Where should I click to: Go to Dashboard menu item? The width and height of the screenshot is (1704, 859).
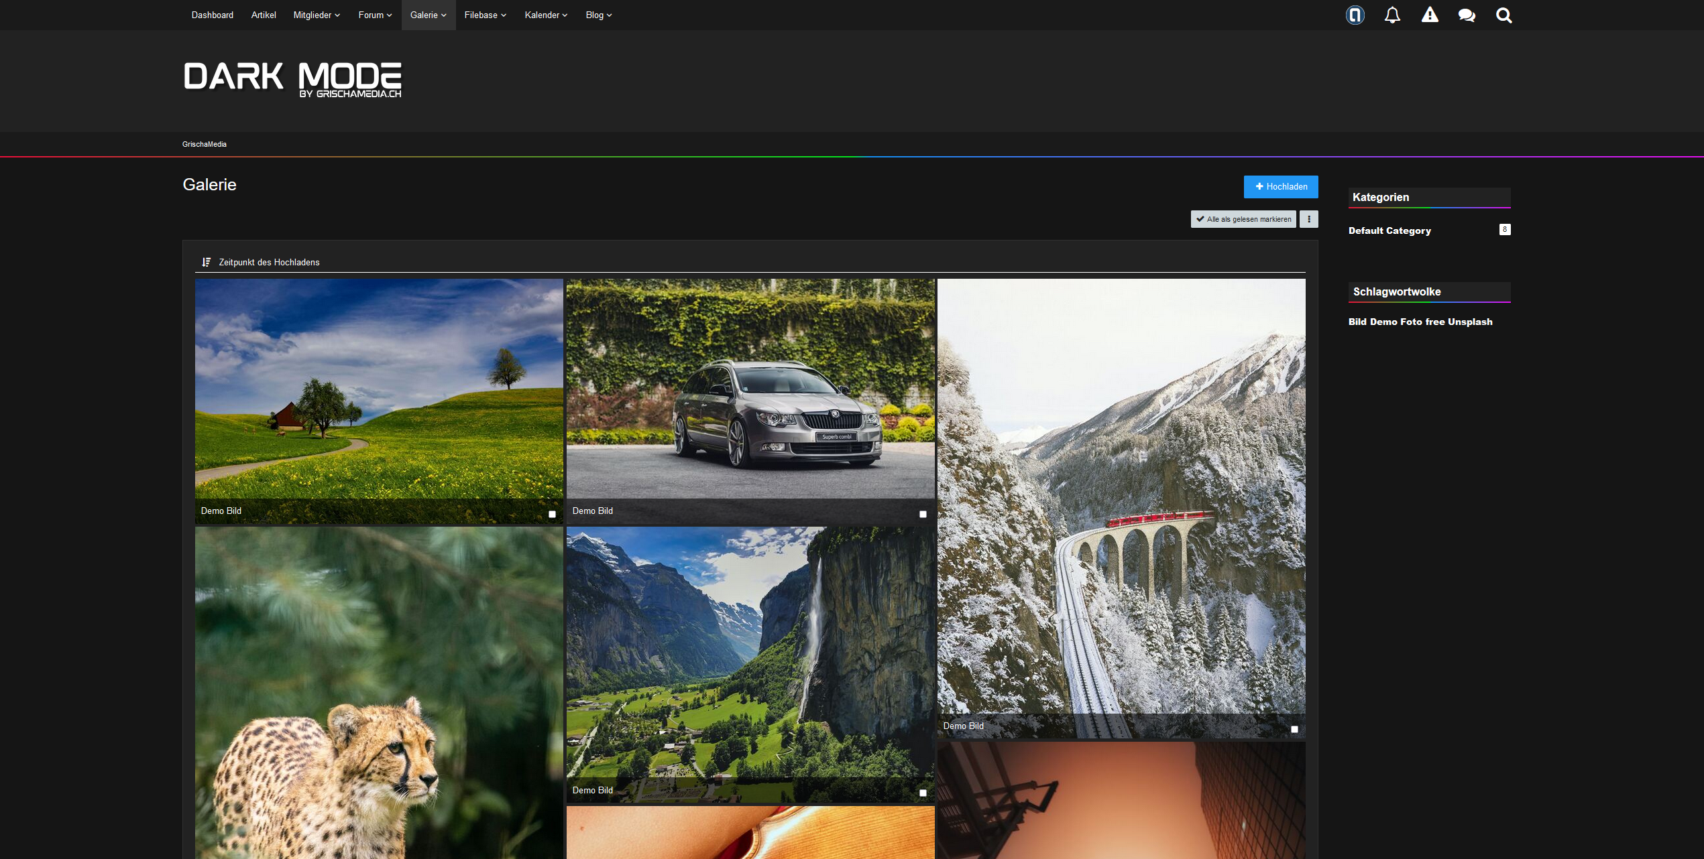click(212, 15)
